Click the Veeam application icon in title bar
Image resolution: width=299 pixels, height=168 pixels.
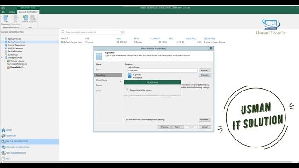point(3,8)
